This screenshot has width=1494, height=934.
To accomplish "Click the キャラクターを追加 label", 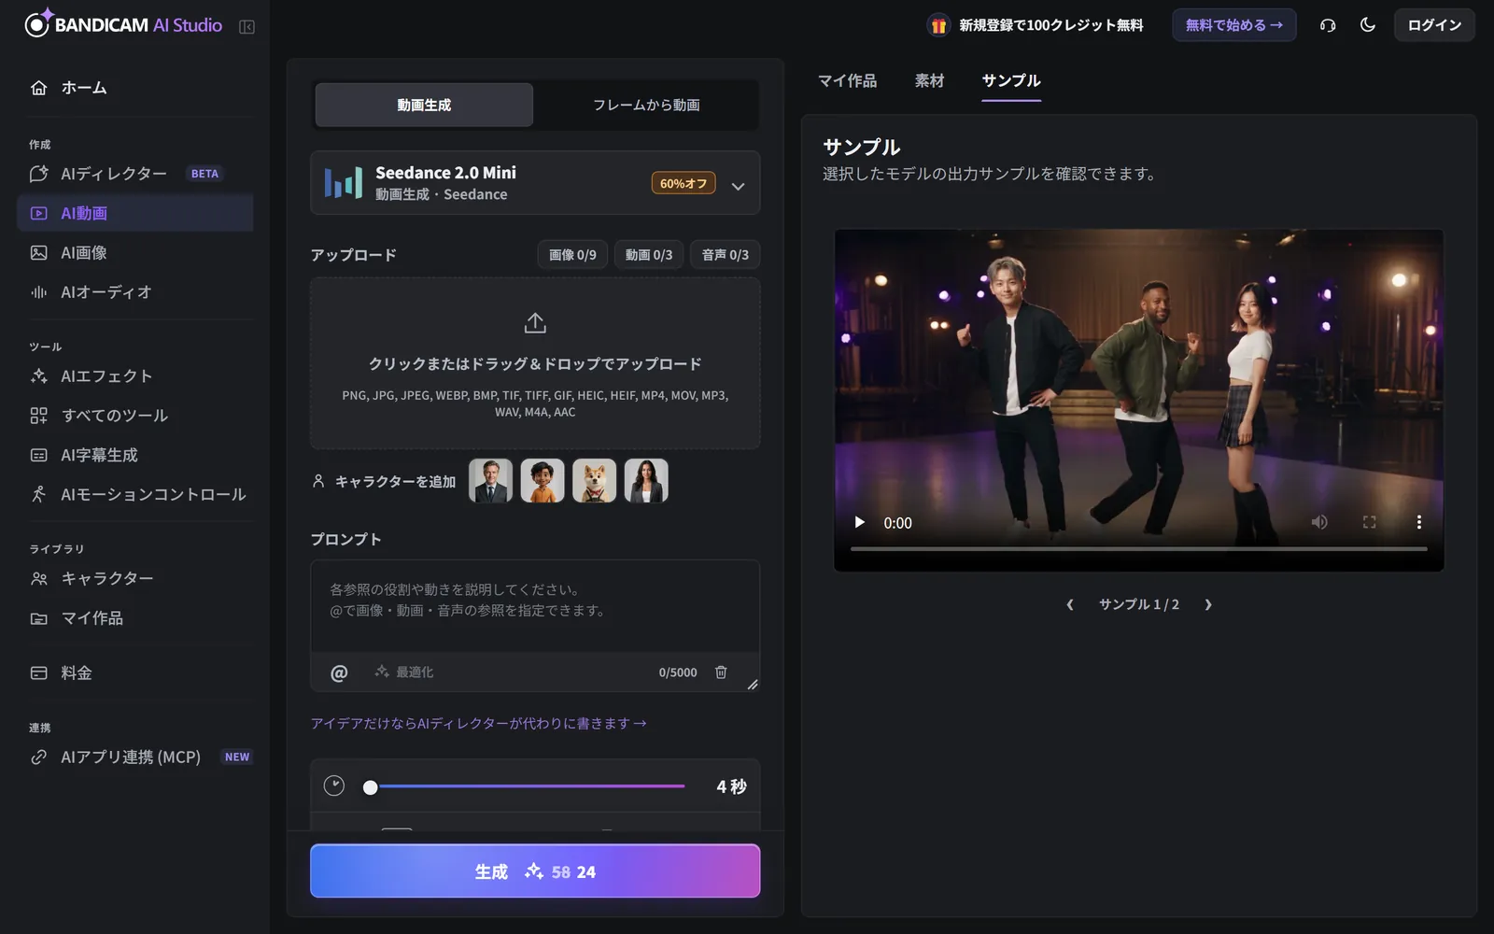I will pos(395,481).
